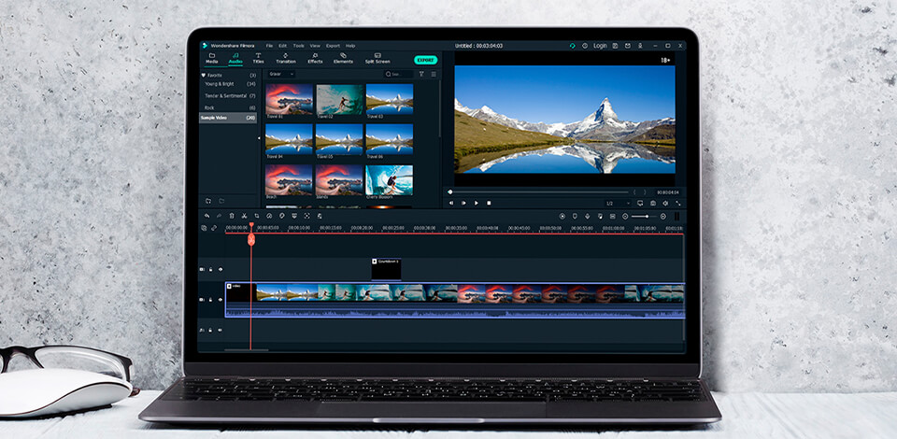The image size is (897, 439).
Task: Click the timeline zoom out minus icon
Action: [625, 216]
